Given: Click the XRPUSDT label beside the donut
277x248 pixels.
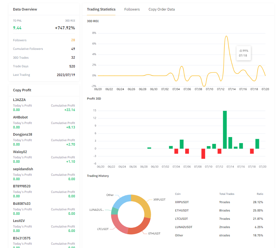Looking at the screenshot, I should (159, 200).
